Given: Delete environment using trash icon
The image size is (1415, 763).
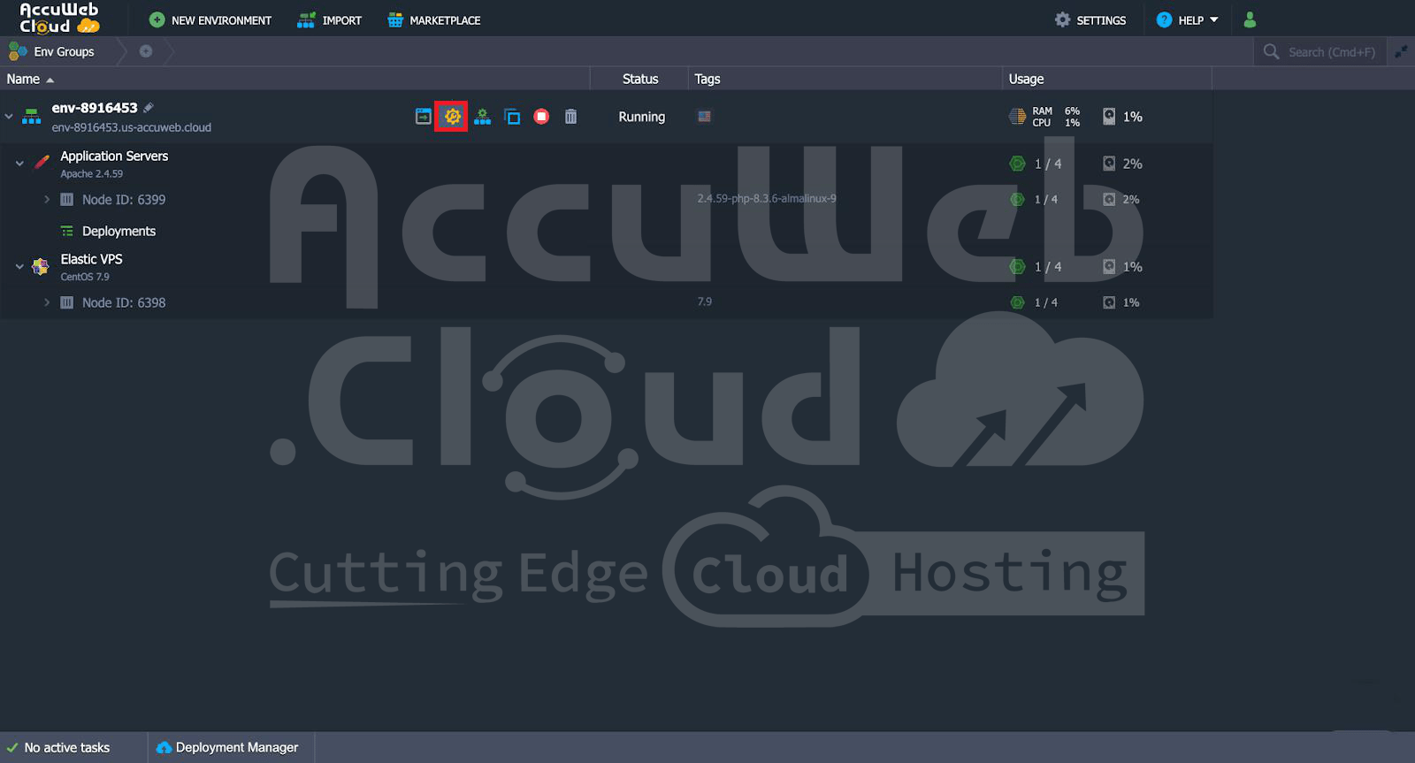Looking at the screenshot, I should pos(570,117).
